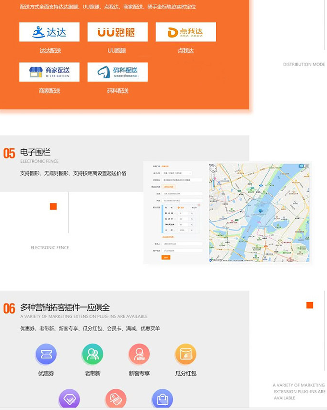The height and width of the screenshot is (410, 327).
Task: Click the blue location pin on map
Action: [260, 211]
